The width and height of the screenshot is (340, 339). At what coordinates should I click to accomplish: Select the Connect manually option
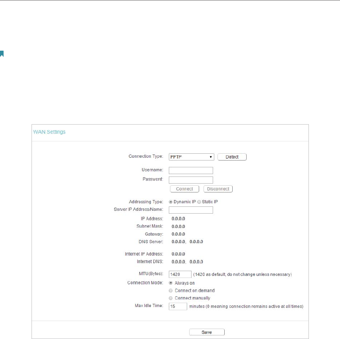point(171,298)
